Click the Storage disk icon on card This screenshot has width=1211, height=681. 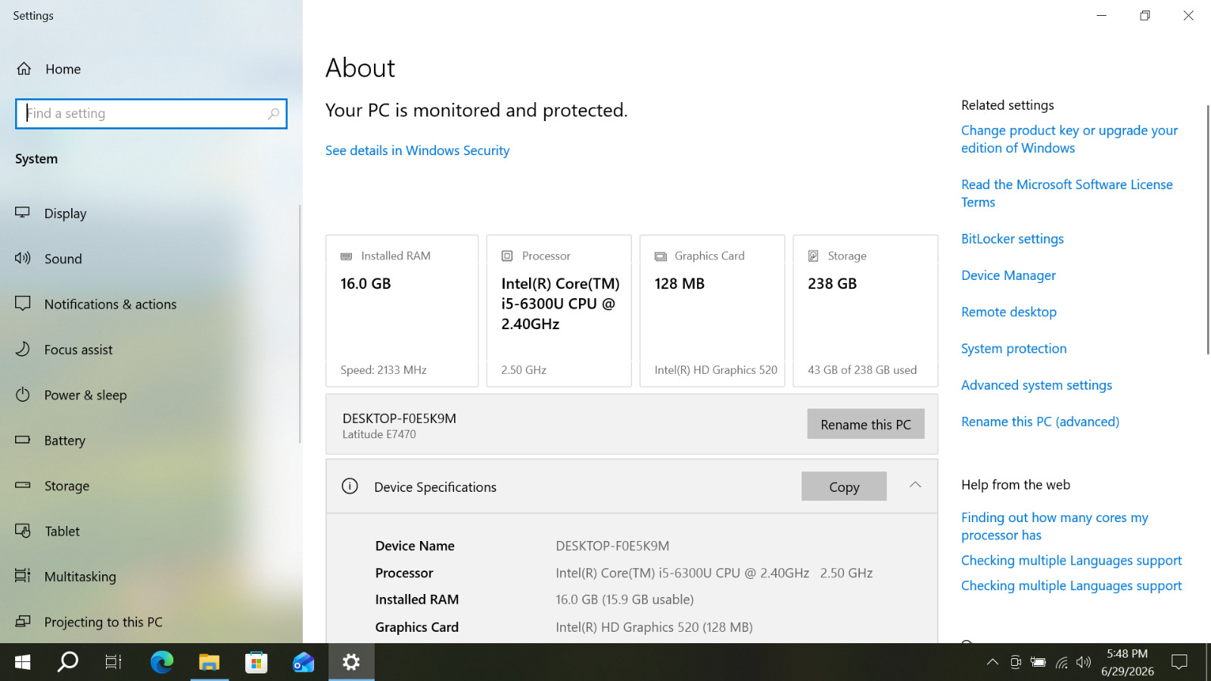(814, 257)
